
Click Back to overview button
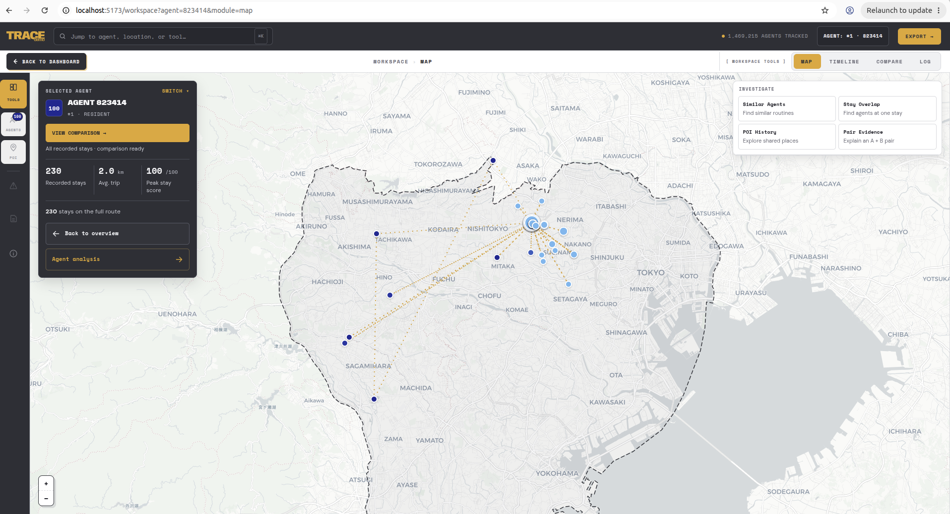118,234
